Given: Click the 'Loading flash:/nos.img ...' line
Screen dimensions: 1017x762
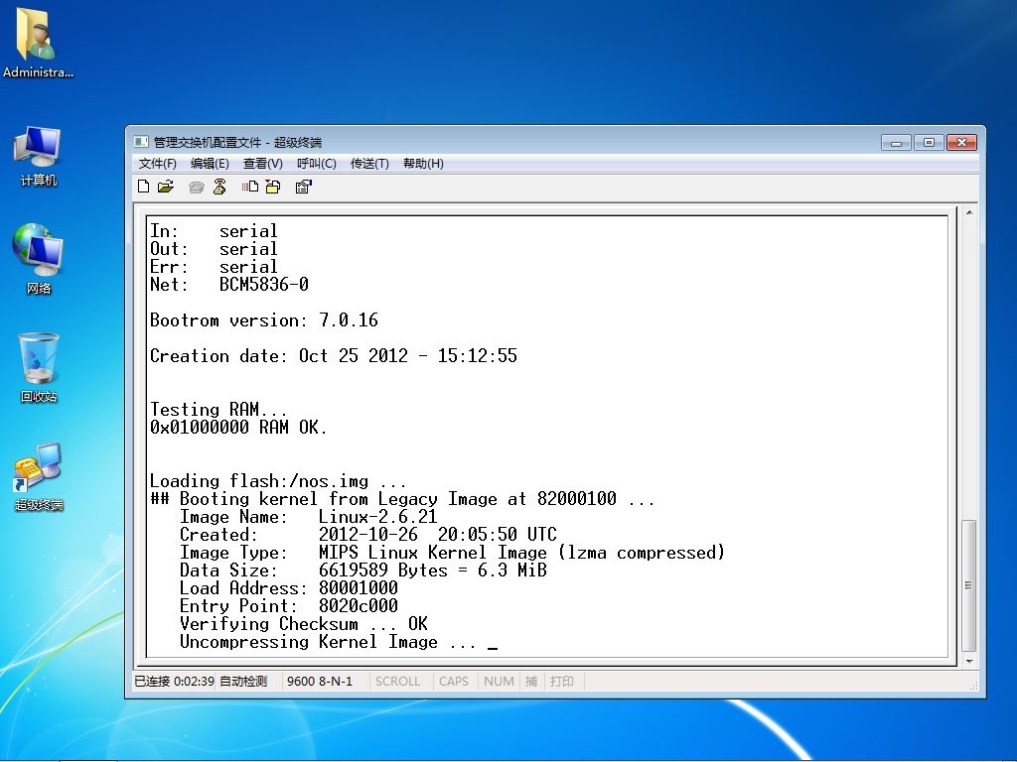Looking at the screenshot, I should [x=278, y=481].
